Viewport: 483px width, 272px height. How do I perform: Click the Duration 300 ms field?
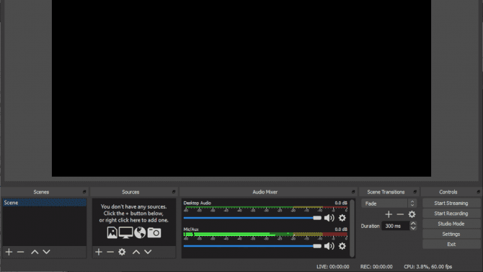[396, 226]
